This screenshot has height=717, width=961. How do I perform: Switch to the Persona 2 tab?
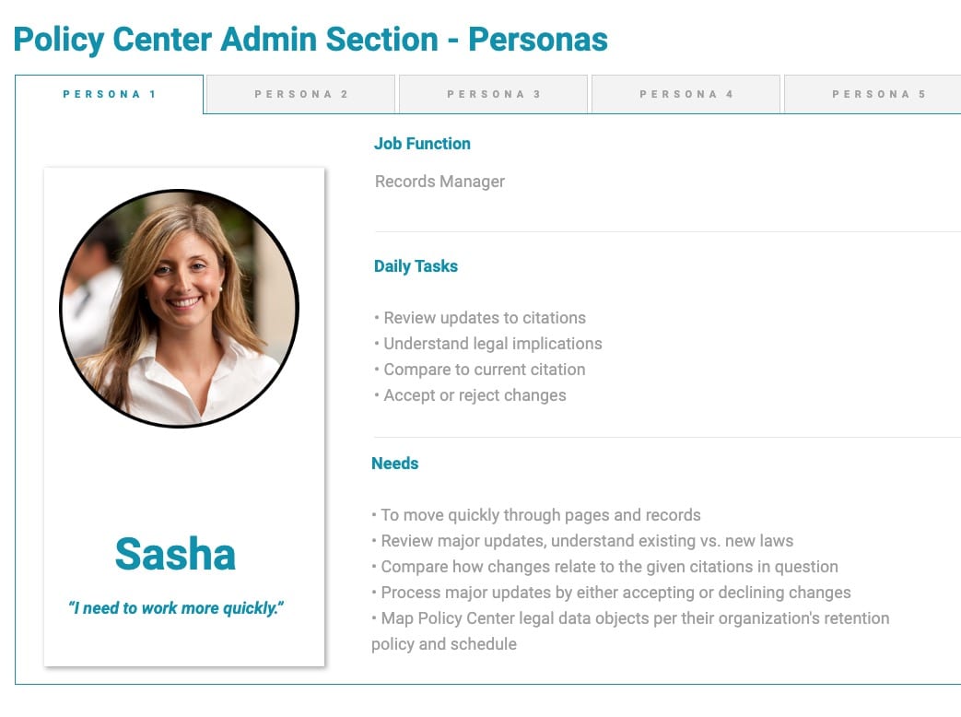(301, 94)
